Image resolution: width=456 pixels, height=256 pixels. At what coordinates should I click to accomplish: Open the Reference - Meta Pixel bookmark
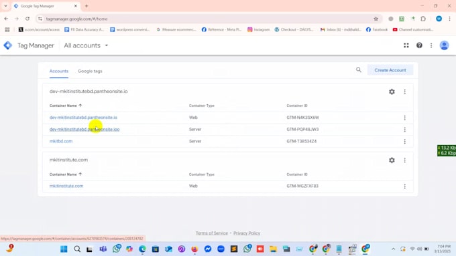click(x=221, y=29)
